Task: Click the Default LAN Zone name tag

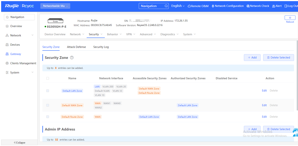Action: coord(72,91)
